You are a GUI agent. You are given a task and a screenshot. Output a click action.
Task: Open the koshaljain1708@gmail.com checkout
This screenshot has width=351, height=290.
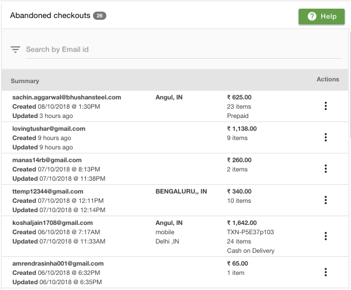click(x=175, y=237)
